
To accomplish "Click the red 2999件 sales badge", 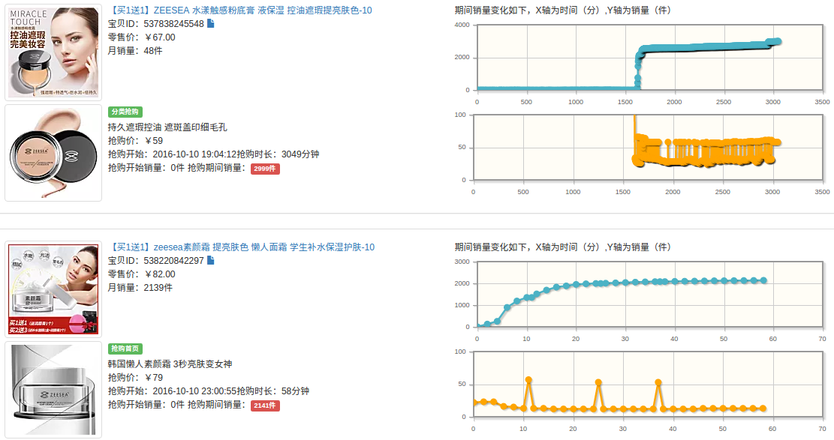I will pos(265,169).
